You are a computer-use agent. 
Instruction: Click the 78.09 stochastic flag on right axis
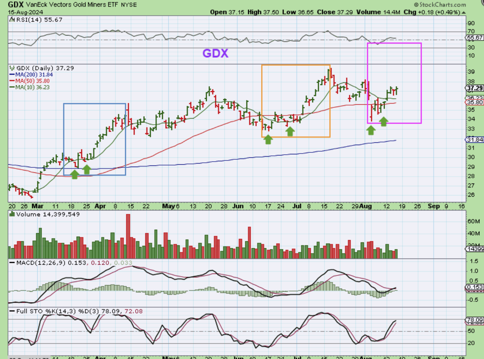click(x=474, y=320)
